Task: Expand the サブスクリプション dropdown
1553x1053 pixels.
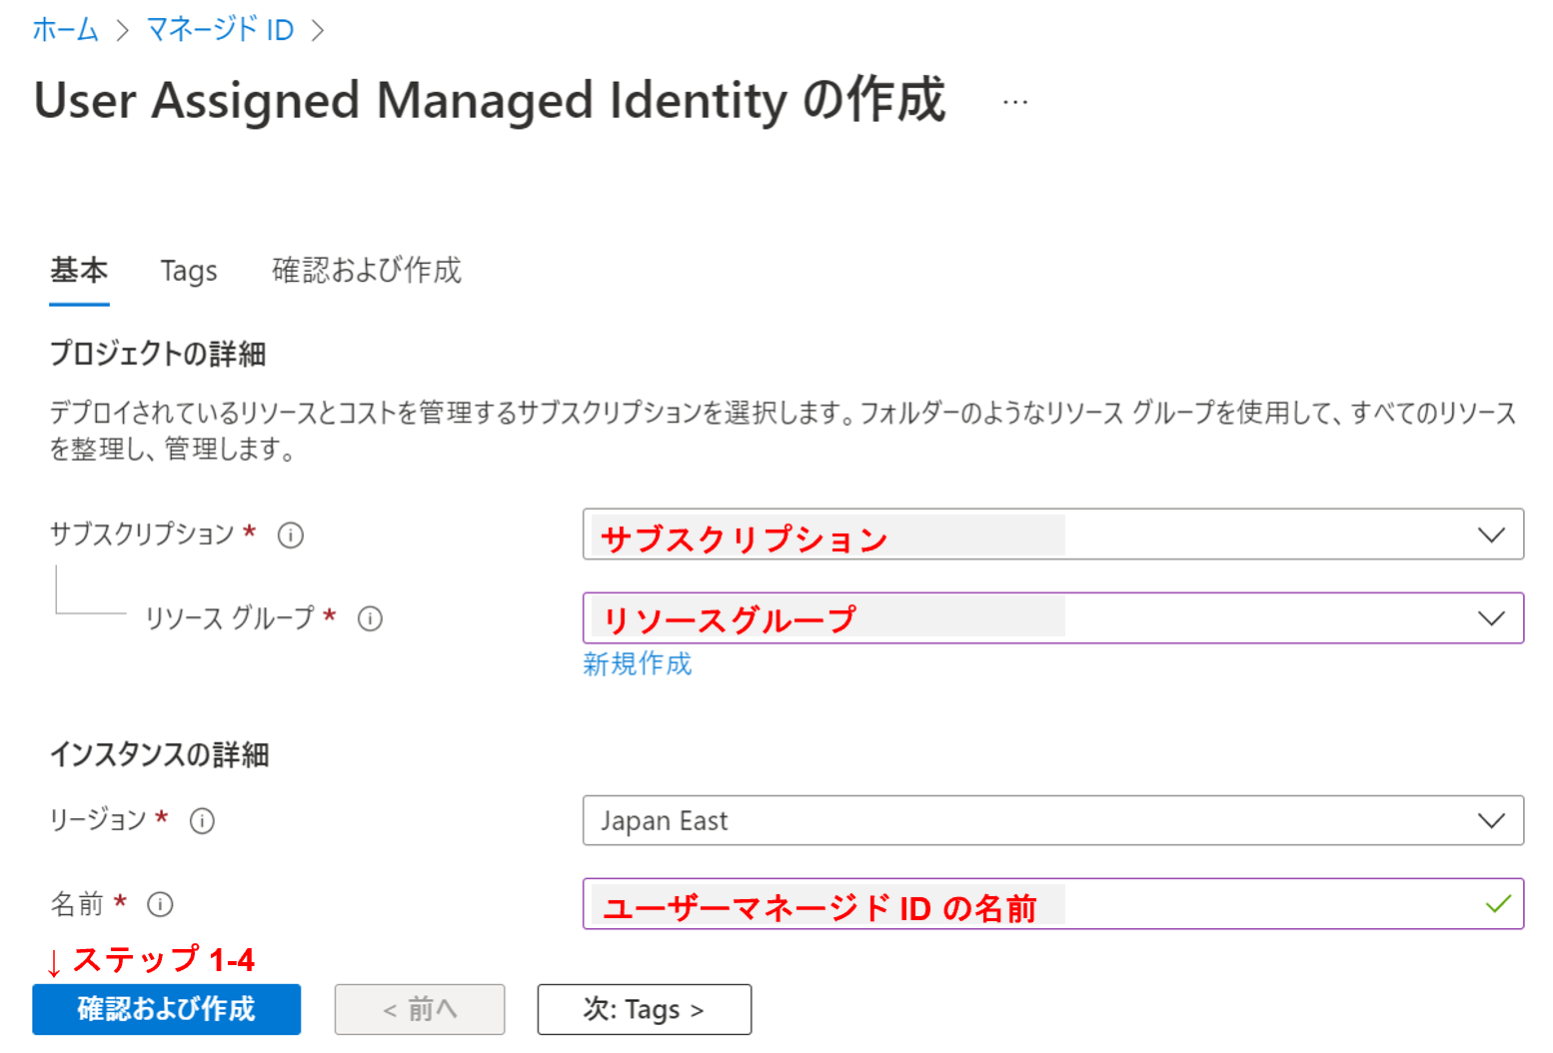Action: tap(1492, 534)
